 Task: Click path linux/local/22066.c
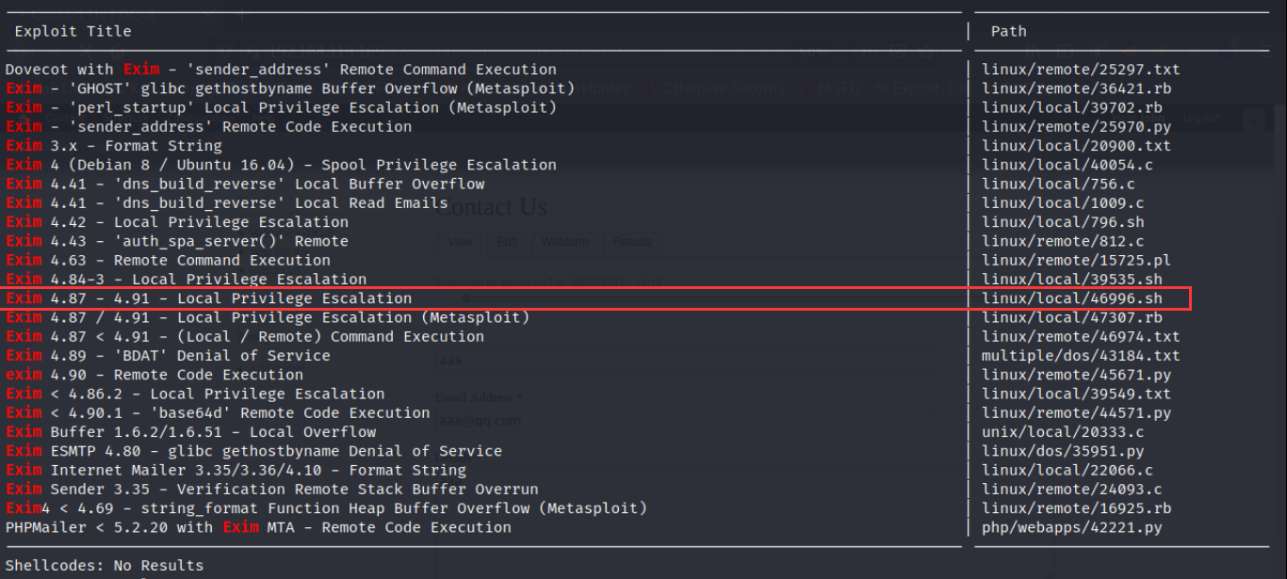pos(1067,470)
